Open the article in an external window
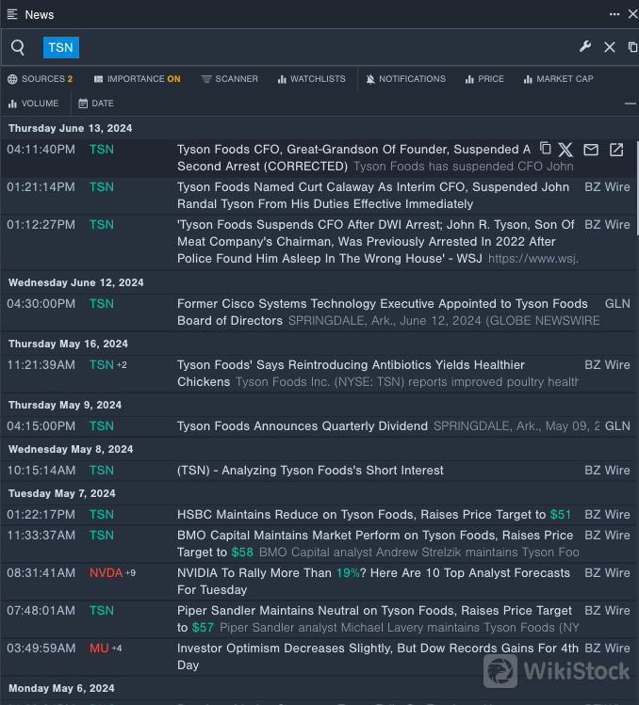 [x=616, y=150]
